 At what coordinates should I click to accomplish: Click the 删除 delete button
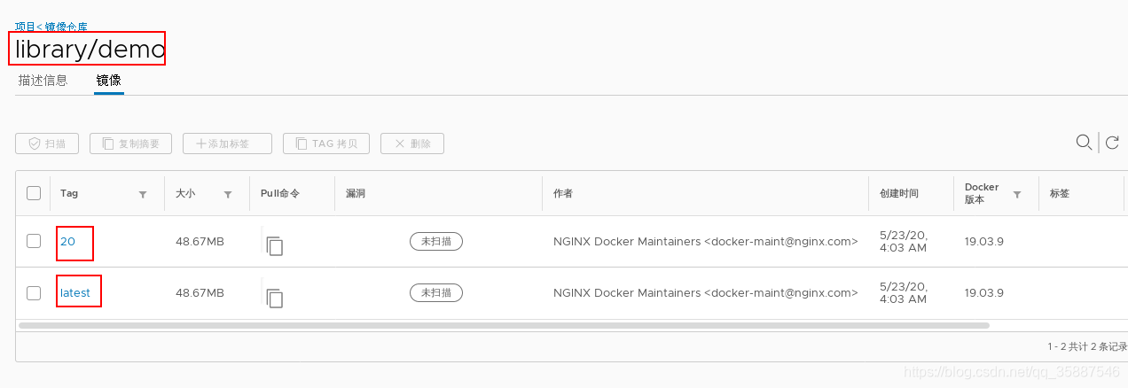click(412, 144)
